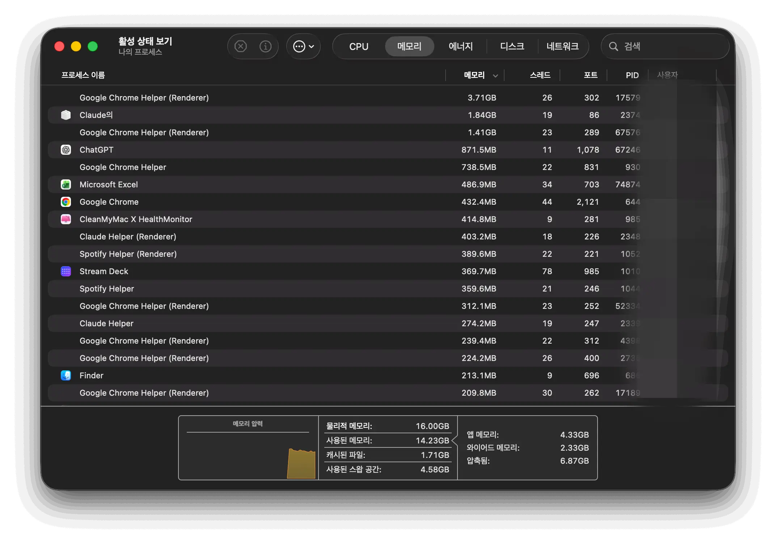The height and width of the screenshot is (544, 776).
Task: Click the 캐시된 파일 1.71GB entry
Action: (388, 455)
